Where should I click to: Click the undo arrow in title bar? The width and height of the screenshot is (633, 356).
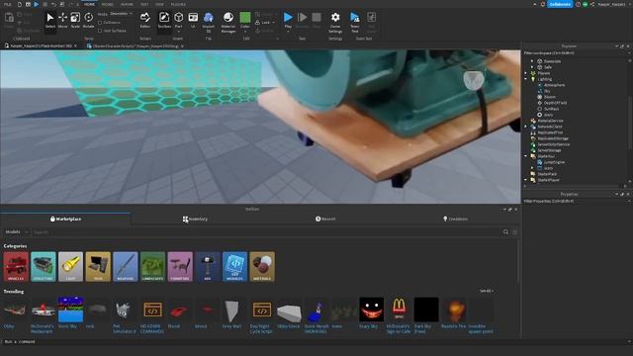pyautogui.click(x=53, y=4)
